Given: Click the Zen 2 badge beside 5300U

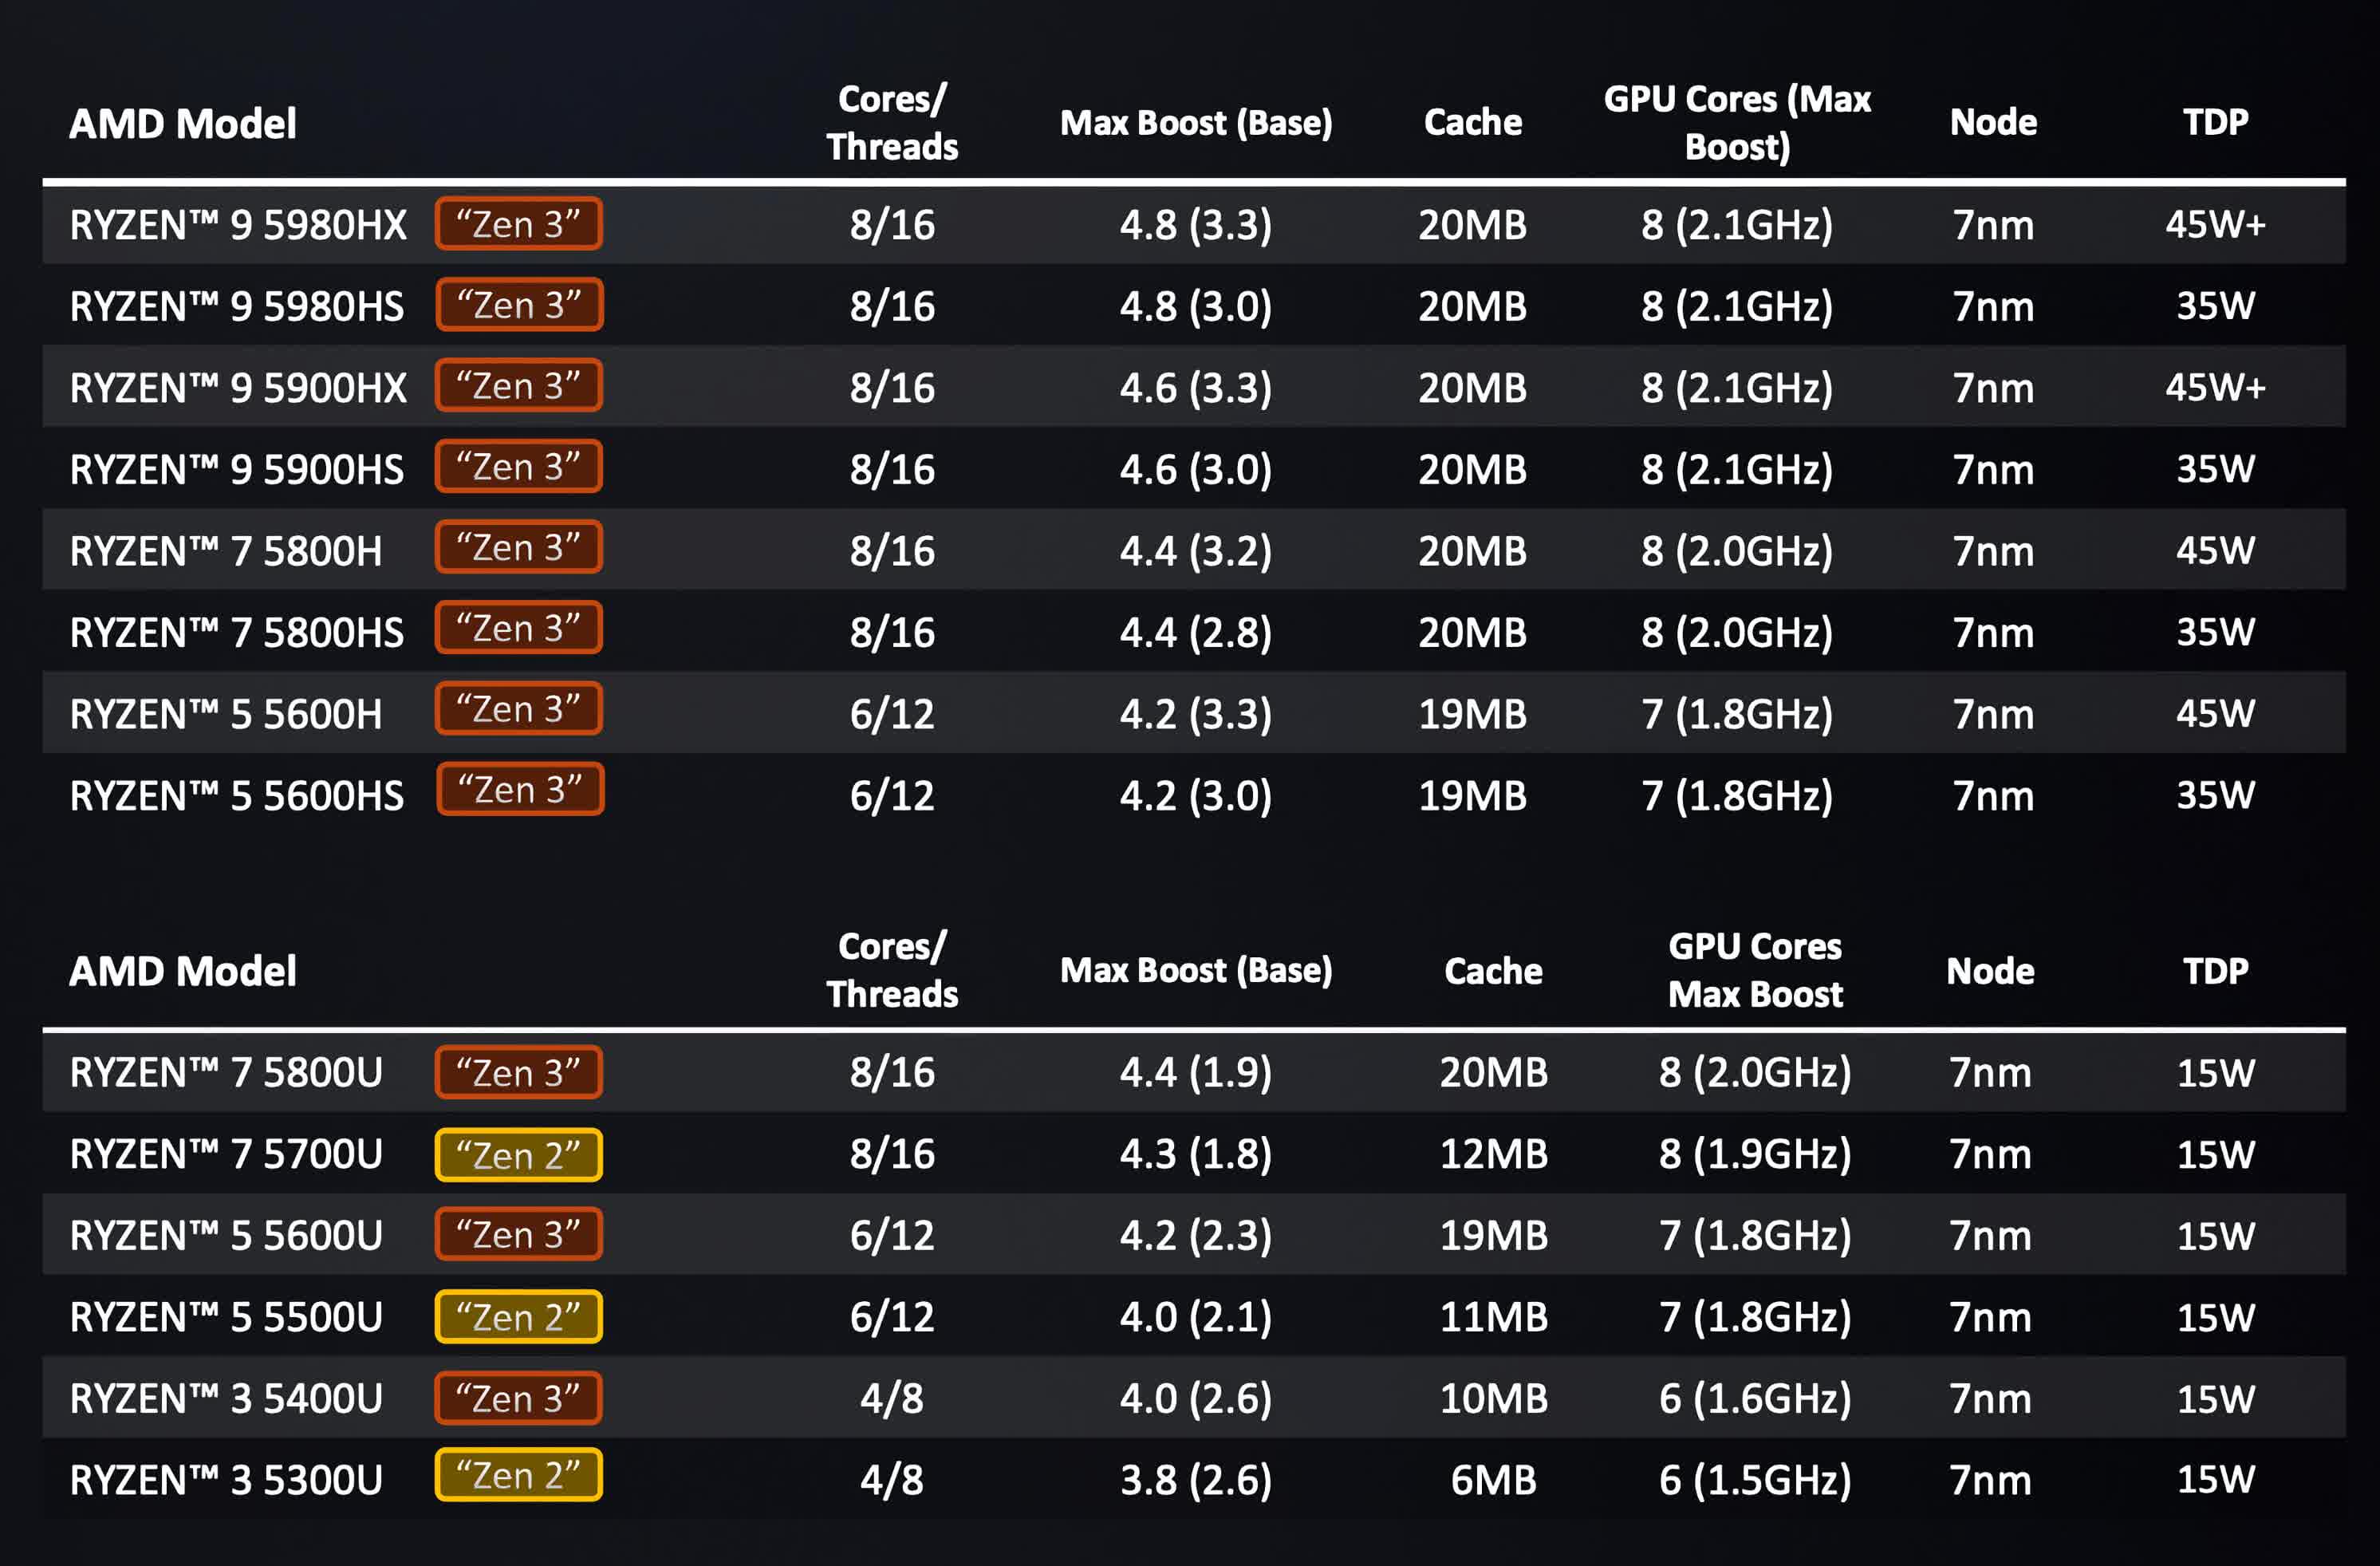Looking at the screenshot, I should click(519, 1475).
